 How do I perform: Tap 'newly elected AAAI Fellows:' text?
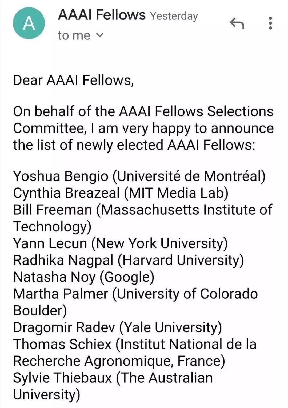click(166, 145)
